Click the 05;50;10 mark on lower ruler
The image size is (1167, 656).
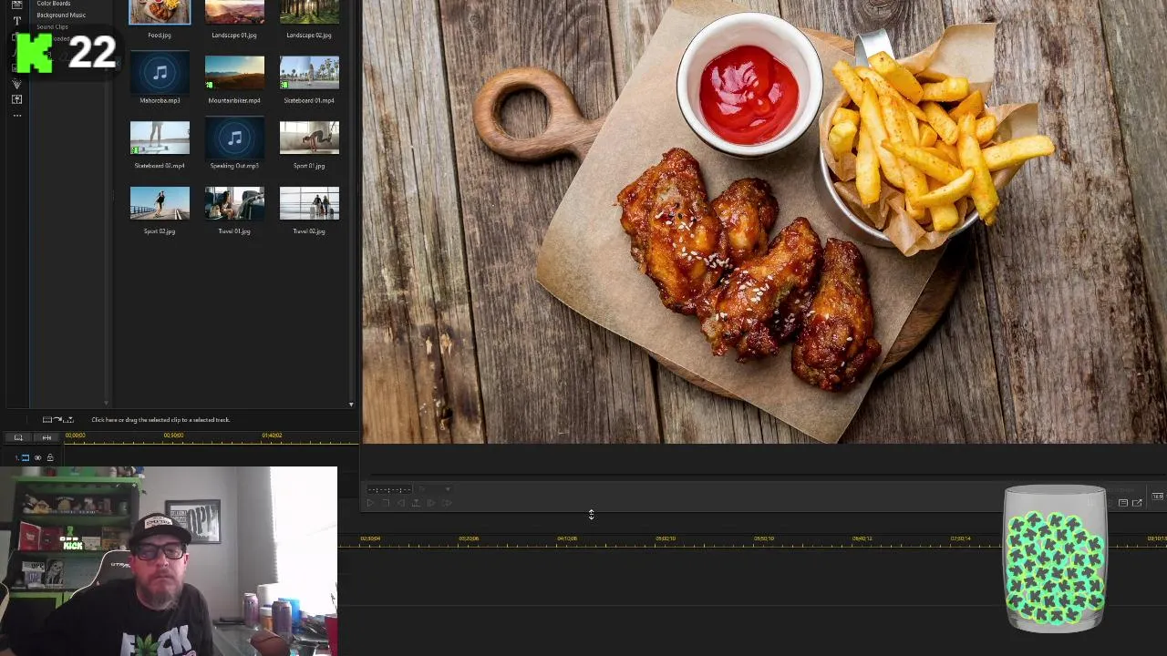764,538
